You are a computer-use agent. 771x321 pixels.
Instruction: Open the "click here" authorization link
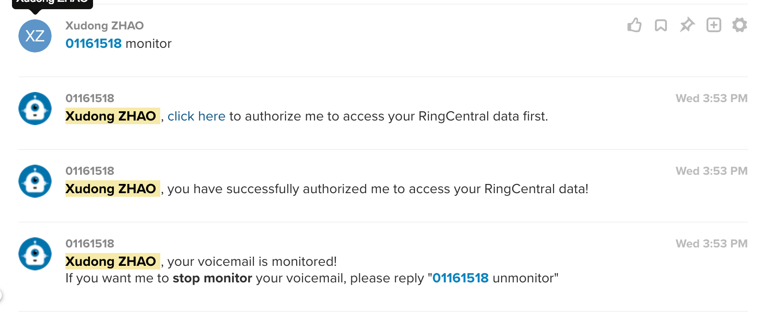[196, 116]
